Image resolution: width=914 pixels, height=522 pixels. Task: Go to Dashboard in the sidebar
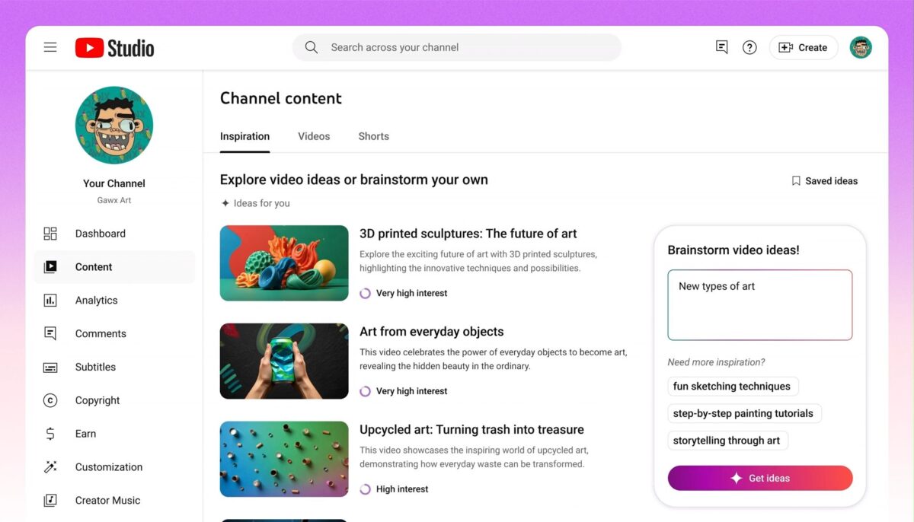tap(114, 234)
